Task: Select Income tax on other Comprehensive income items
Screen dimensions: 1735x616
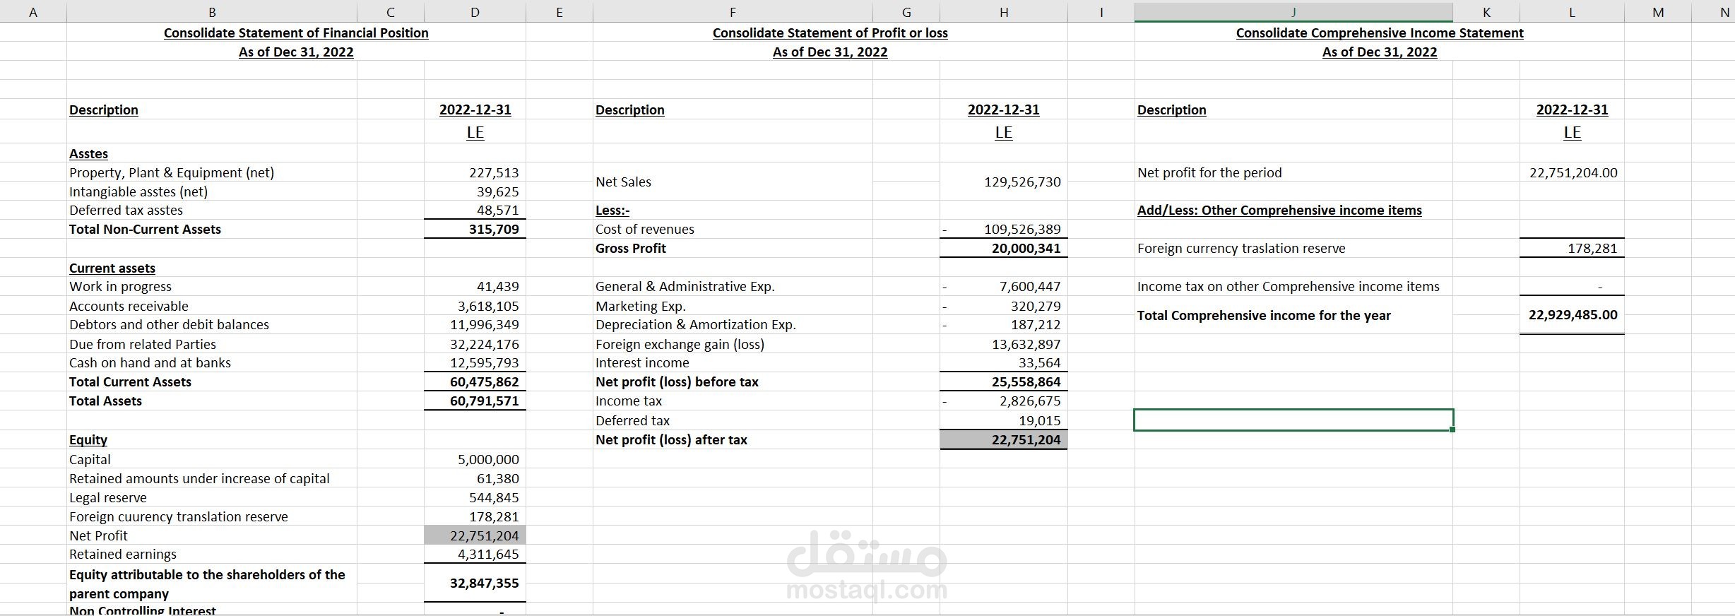Action: click(x=1288, y=286)
